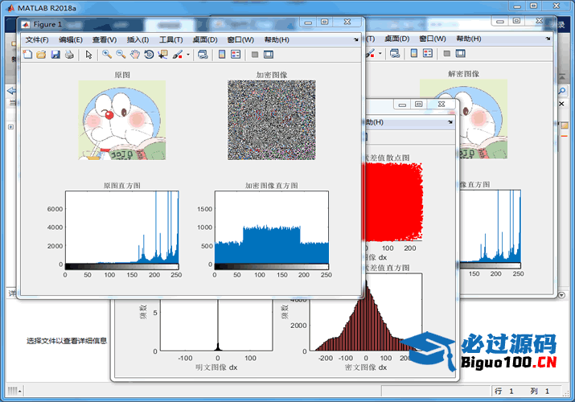
Task: Insert Legend in the decrypted-image figure window
Action: pos(428,54)
